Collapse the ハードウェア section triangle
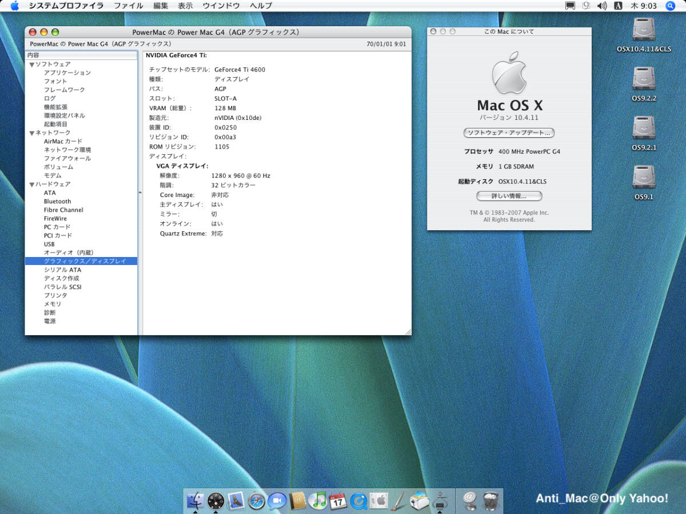The image size is (686, 514). tap(32, 184)
